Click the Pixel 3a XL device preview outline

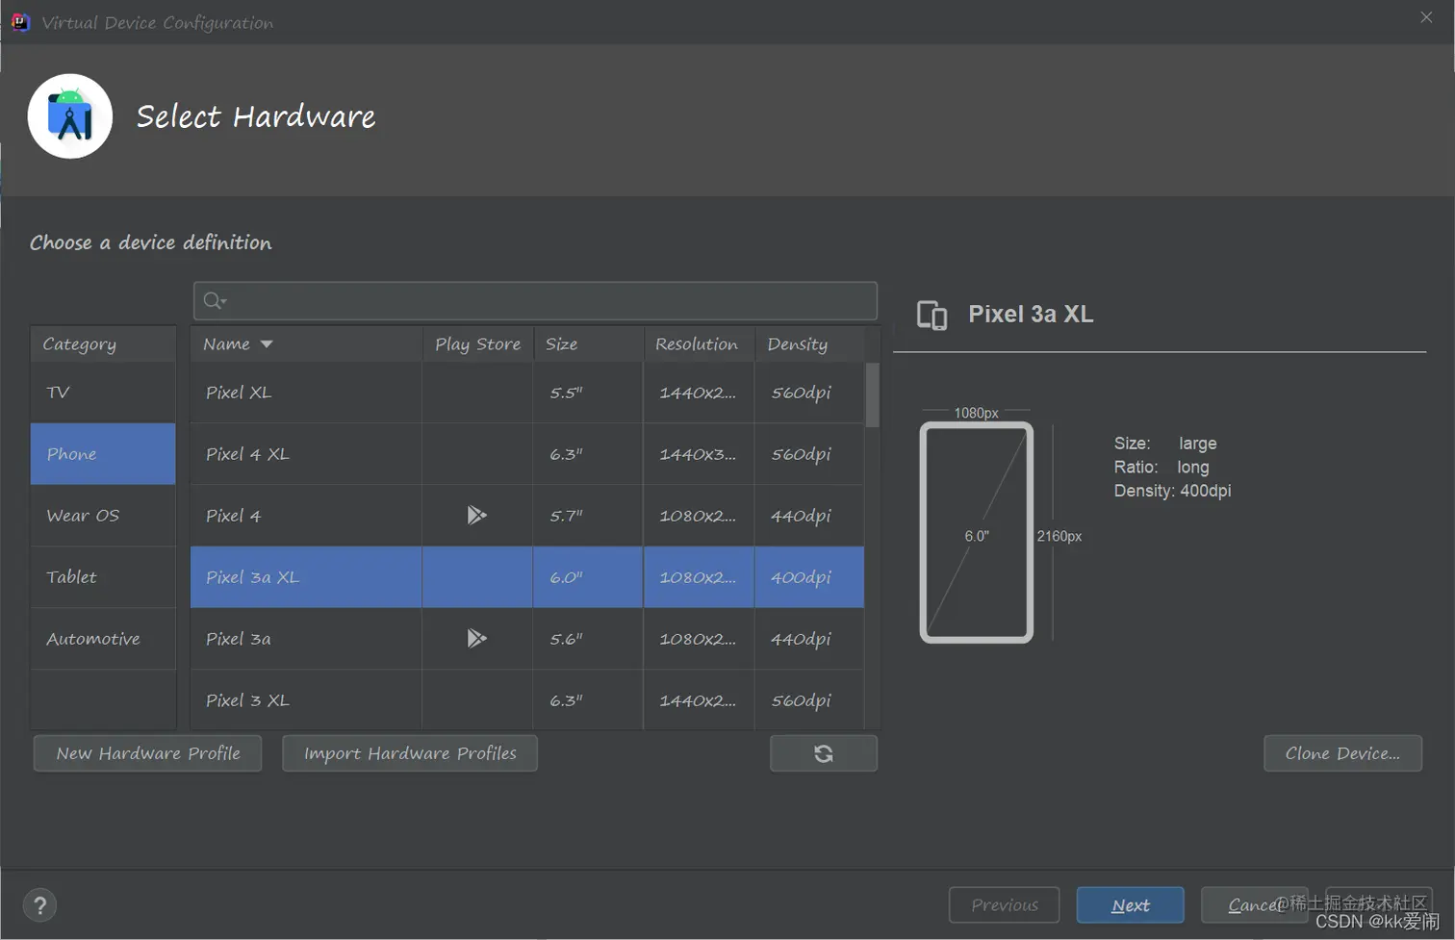tap(977, 532)
